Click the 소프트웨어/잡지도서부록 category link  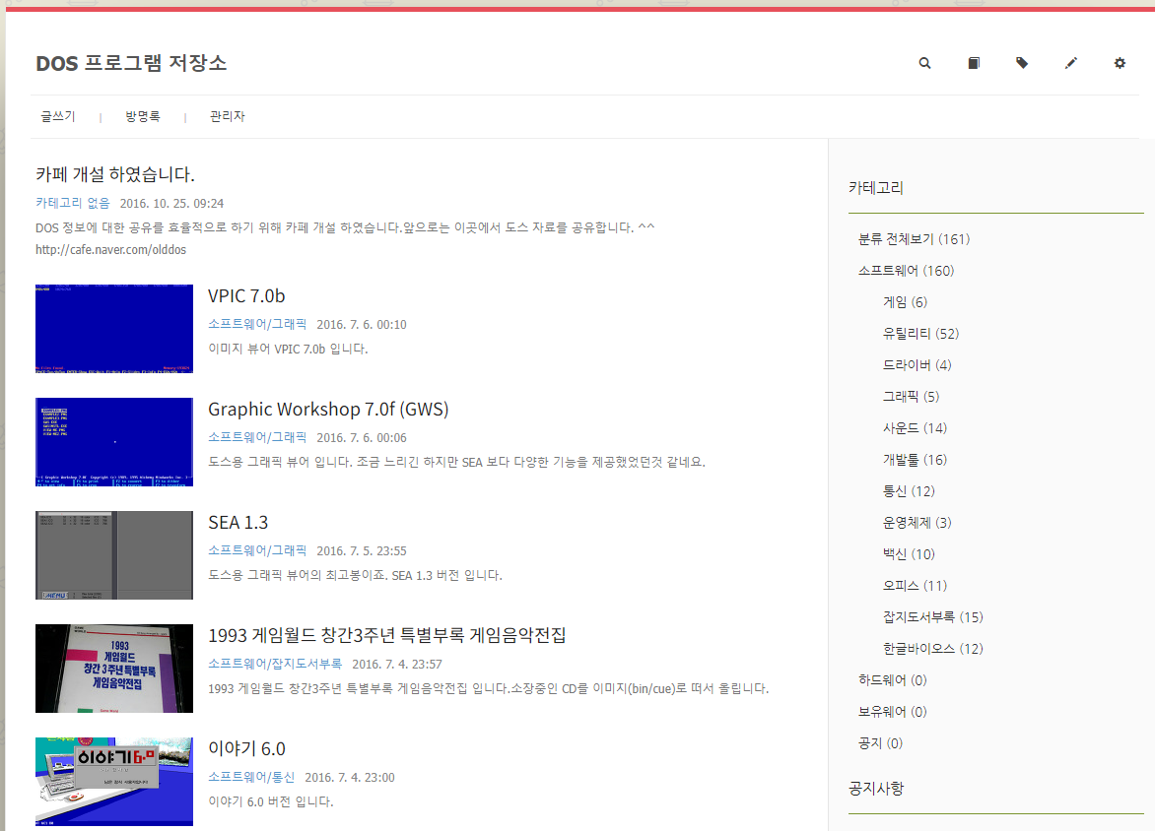(275, 664)
